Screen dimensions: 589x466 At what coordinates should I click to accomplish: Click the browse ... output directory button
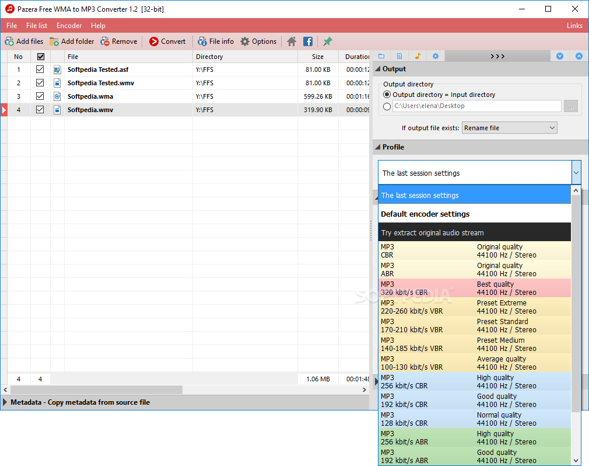click(570, 106)
